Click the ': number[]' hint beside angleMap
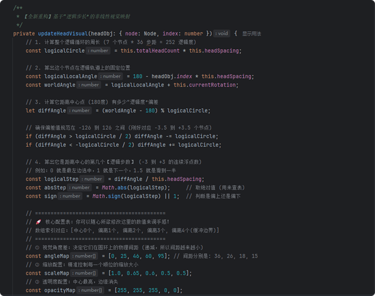Screen dimensions: 375x296 pos(84,256)
